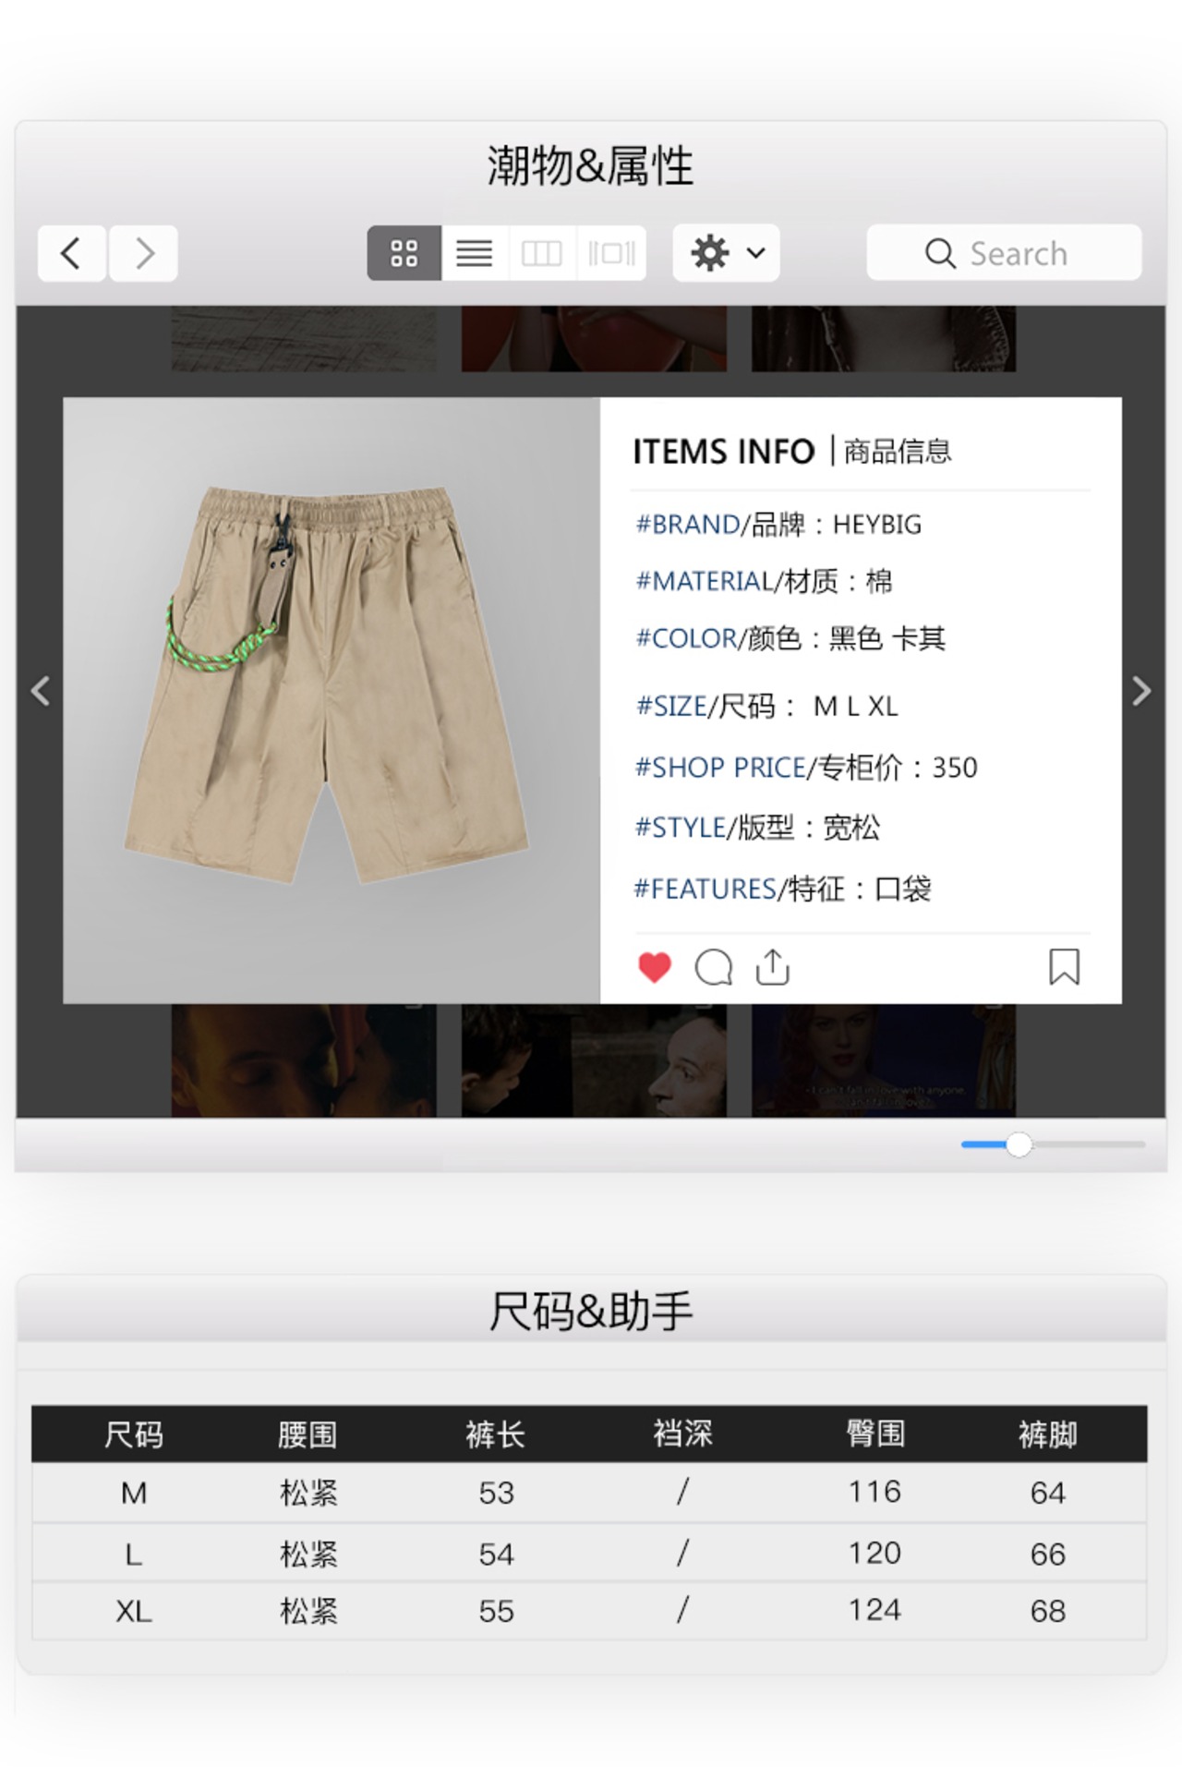
Task: Switch to icon grid view
Action: click(x=404, y=253)
